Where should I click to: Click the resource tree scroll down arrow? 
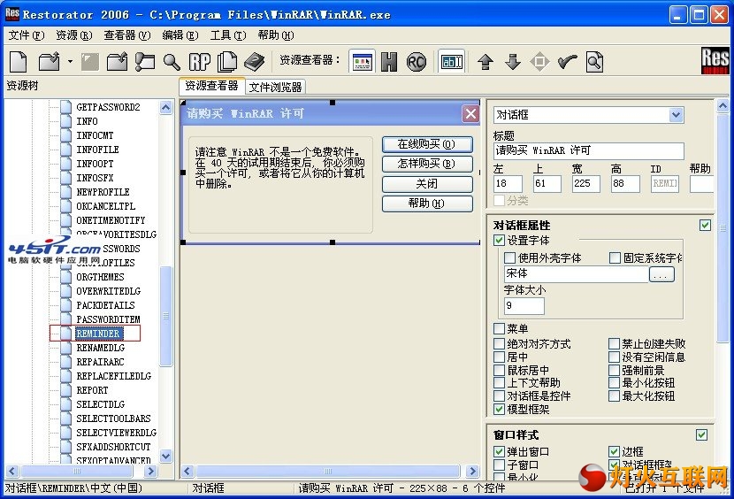[x=165, y=456]
